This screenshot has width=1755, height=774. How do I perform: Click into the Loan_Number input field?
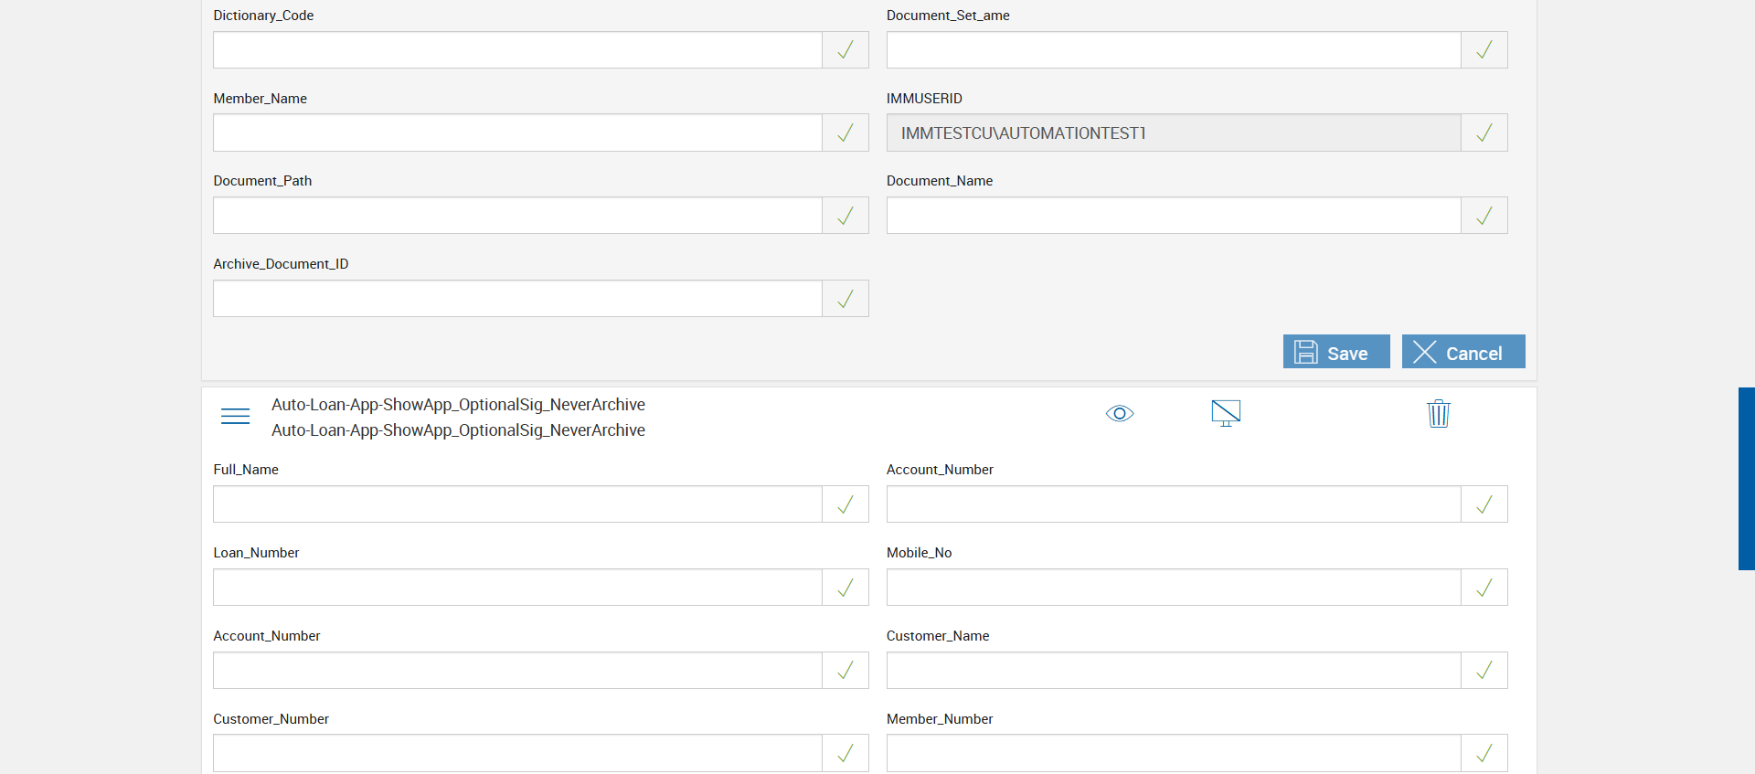click(517, 588)
